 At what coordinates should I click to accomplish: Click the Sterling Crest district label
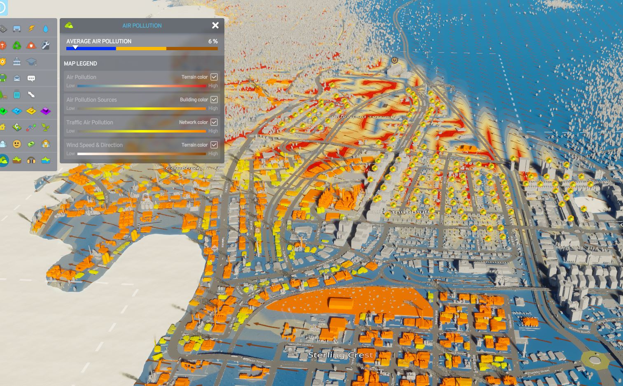tap(340, 355)
